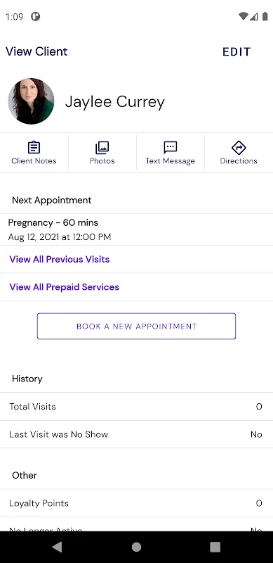Select the Pregnancy - 60 mins appointment
Viewport: 273px width, 563px height.
click(x=136, y=229)
